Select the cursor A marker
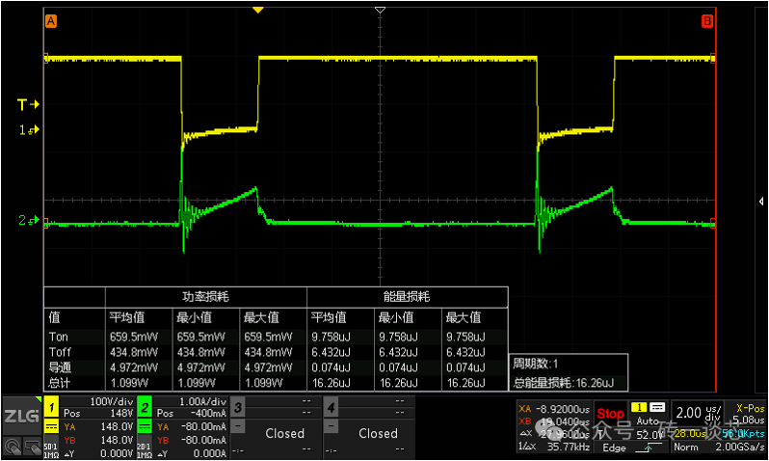Viewport: 769px width, 461px height. pos(51,20)
